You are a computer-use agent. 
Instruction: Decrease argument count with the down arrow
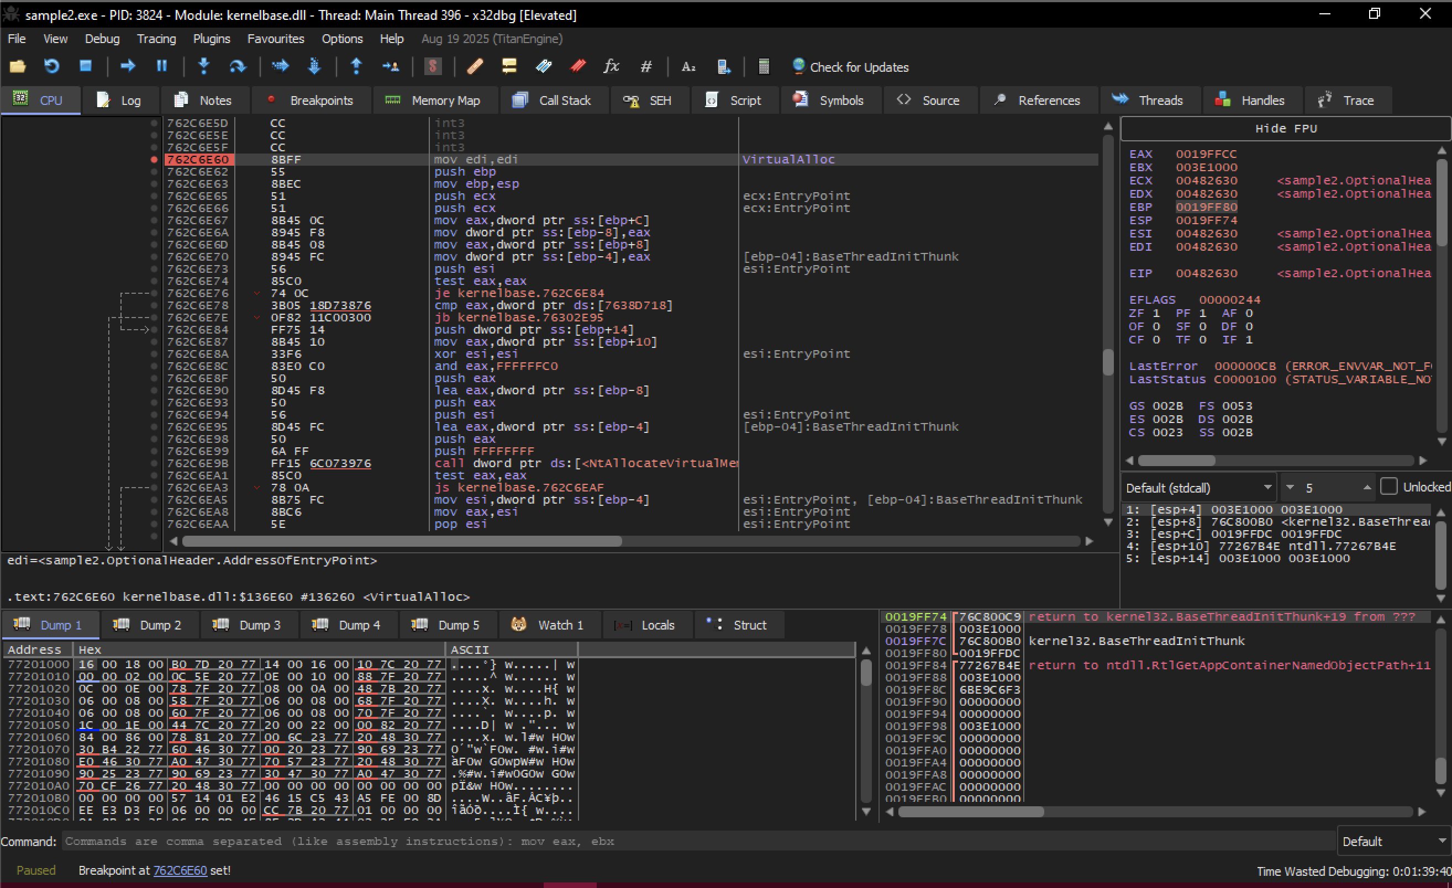click(x=1290, y=488)
